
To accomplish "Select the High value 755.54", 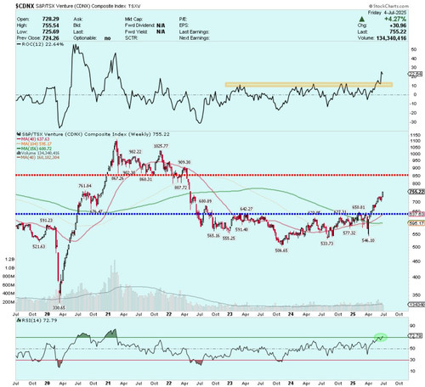I will pos(51,25).
